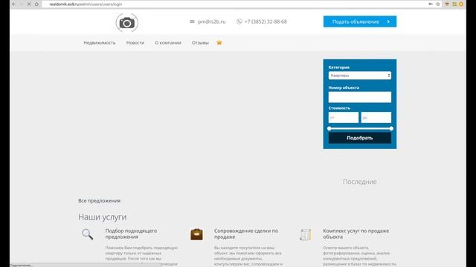
Task: Click the rightmost orange browser extension icon
Action: 461,4
